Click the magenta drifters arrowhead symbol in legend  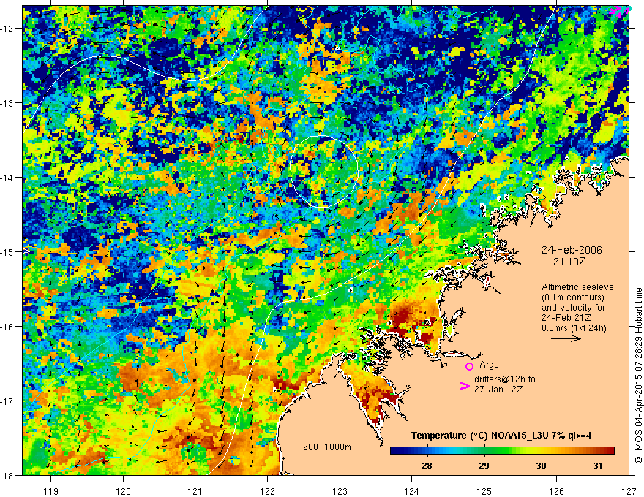465,386
